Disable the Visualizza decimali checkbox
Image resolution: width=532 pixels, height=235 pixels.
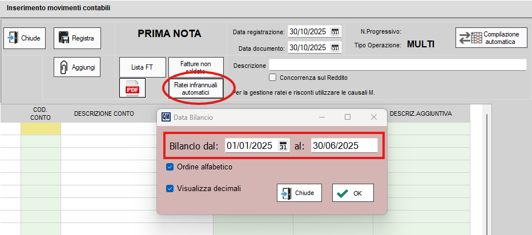click(x=169, y=188)
